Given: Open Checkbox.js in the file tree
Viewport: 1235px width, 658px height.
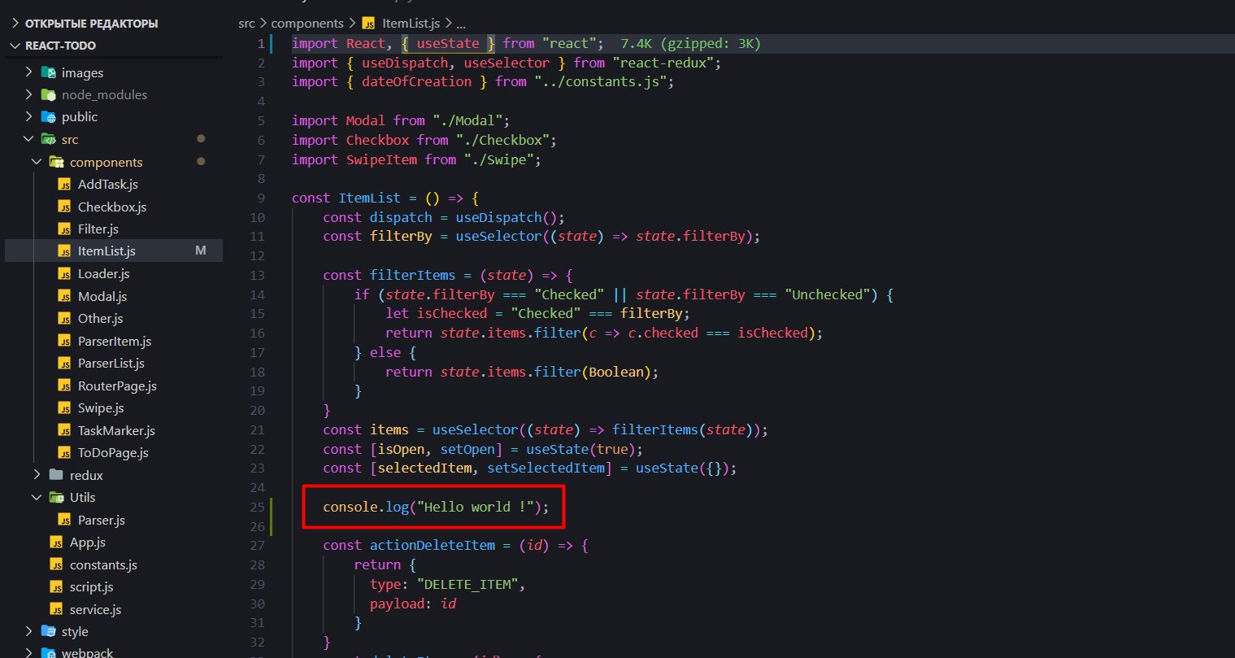Looking at the screenshot, I should point(113,207).
